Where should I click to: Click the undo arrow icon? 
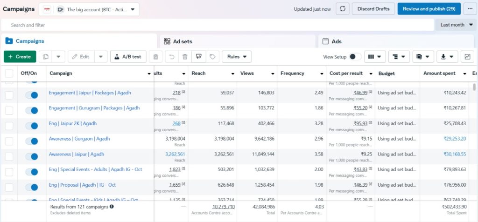pos(172,57)
